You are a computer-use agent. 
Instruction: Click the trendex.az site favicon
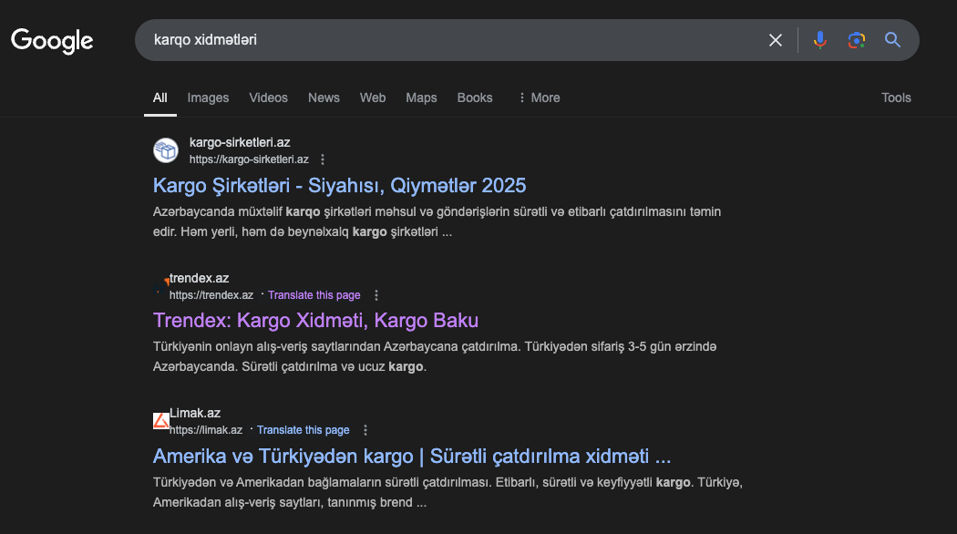pyautogui.click(x=161, y=285)
